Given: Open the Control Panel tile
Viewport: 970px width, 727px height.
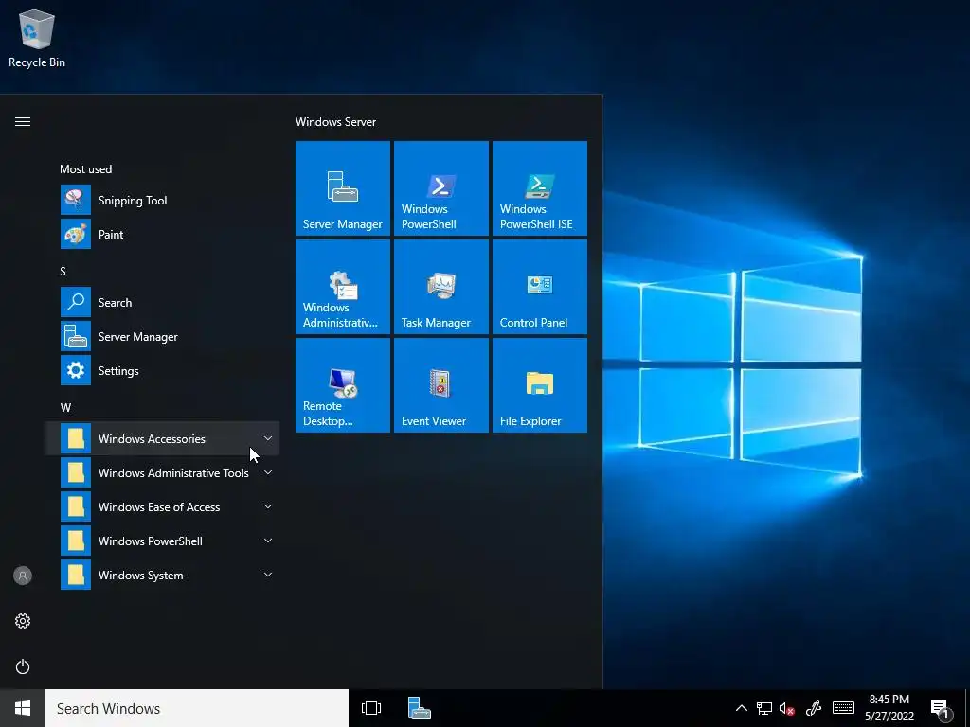Looking at the screenshot, I should pos(539,287).
